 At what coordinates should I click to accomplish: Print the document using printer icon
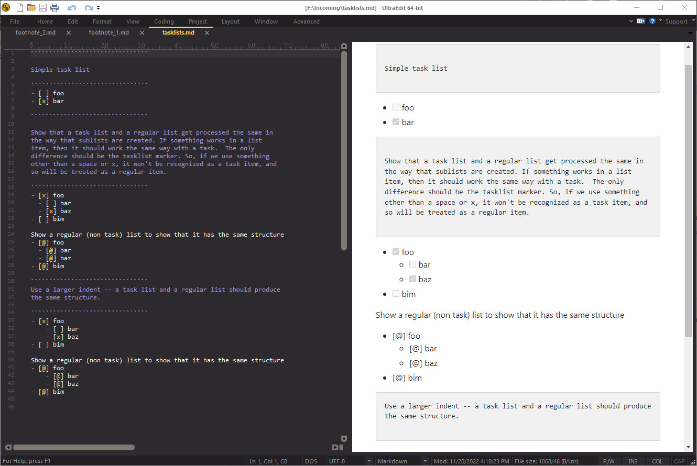coord(54,7)
